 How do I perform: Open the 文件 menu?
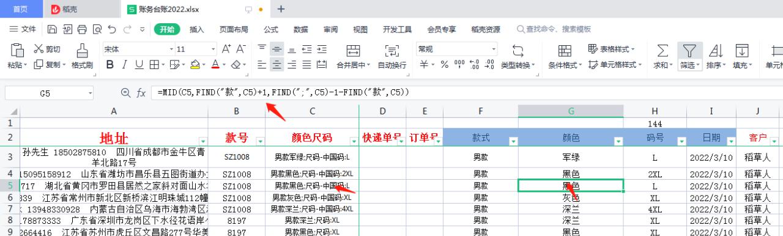click(x=23, y=29)
